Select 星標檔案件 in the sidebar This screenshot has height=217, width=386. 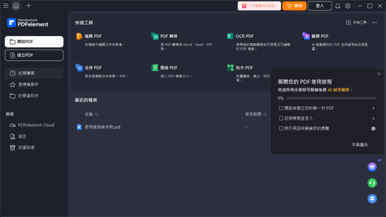(34, 85)
